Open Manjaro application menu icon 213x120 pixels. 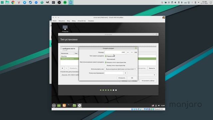point(2,2)
